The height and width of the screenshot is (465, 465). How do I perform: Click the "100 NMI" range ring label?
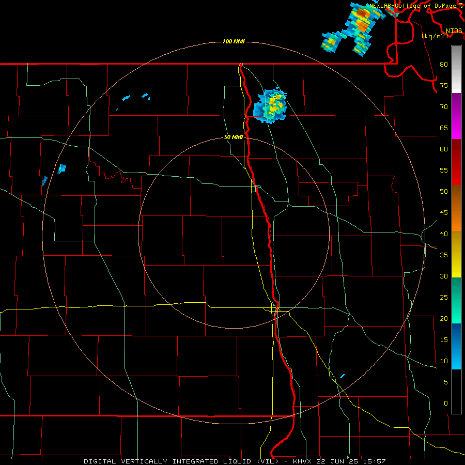[234, 41]
